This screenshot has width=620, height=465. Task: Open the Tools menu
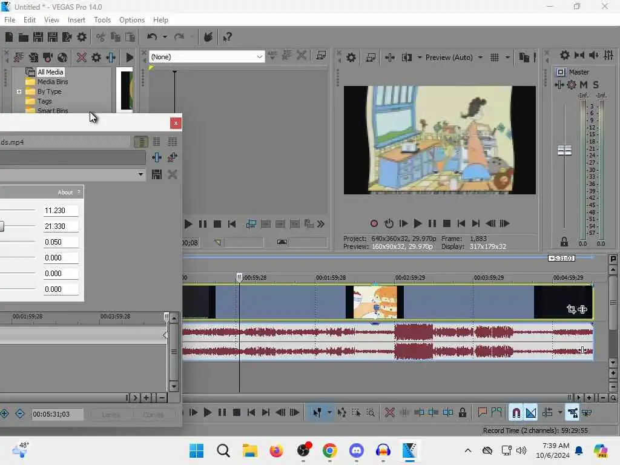click(x=102, y=20)
